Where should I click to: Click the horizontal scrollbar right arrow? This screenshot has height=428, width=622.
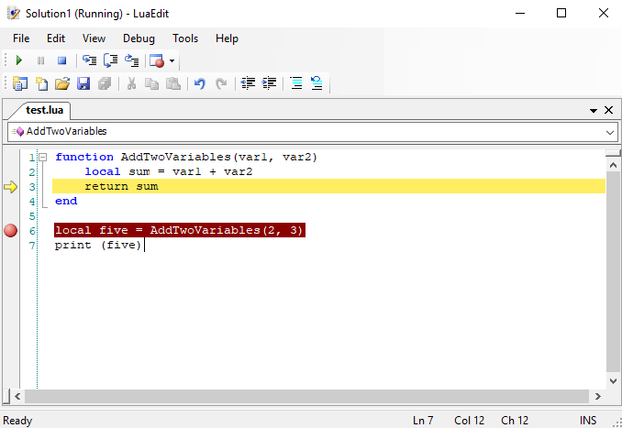point(597,396)
